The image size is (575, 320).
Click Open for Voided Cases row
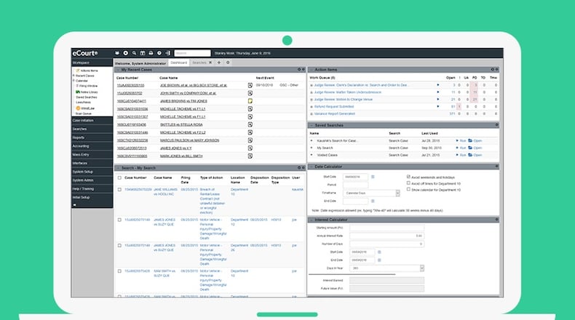pos(477,155)
